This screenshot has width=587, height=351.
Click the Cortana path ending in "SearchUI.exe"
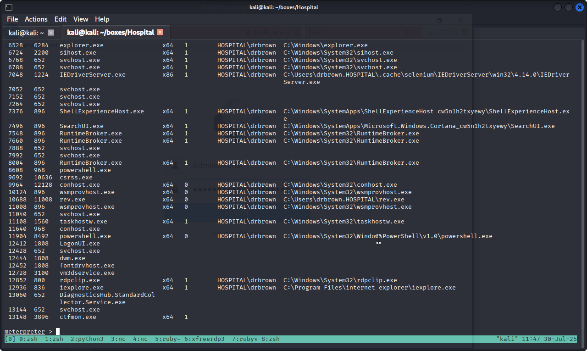(x=419, y=126)
